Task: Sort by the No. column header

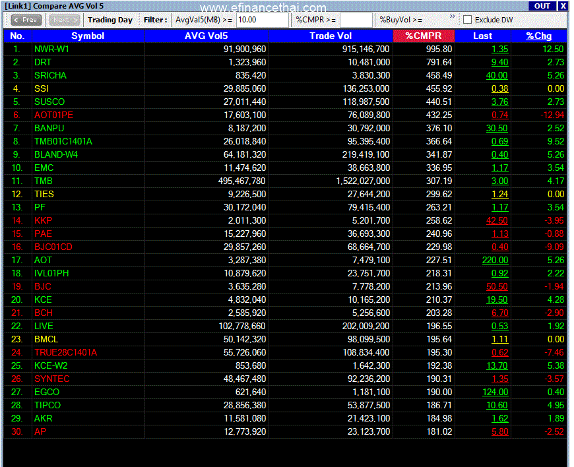Action: [17, 36]
